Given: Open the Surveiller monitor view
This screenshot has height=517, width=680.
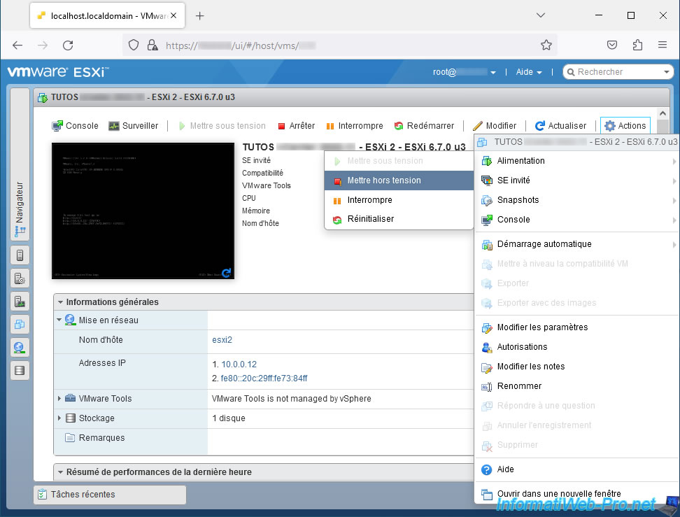Looking at the screenshot, I should (114, 126).
